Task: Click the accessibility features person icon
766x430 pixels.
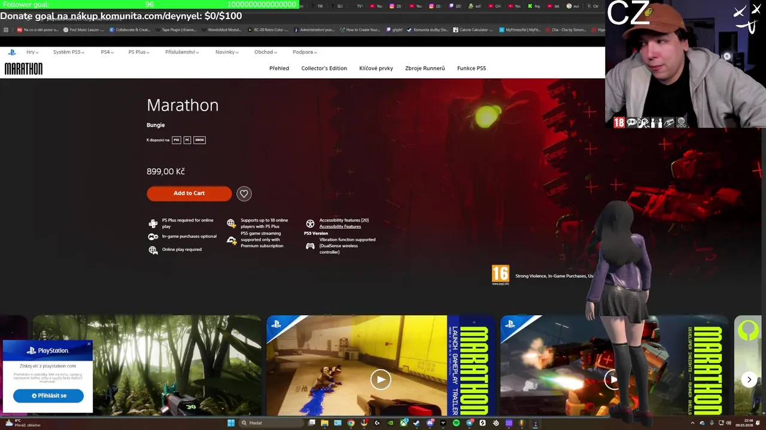Action: click(310, 223)
